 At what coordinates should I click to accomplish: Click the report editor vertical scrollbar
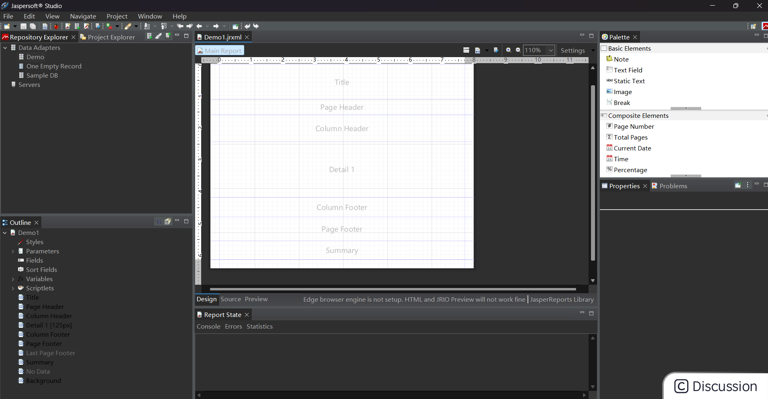pyautogui.click(x=593, y=173)
